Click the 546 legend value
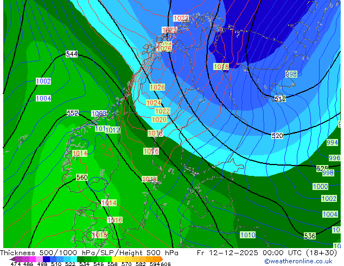This screenshot has width=344, height=266. (99, 264)
